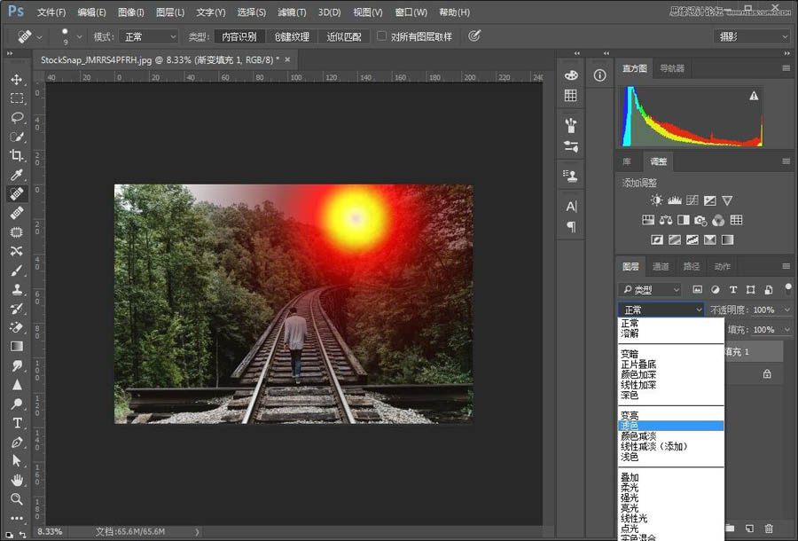Open the collapsed Color panel icon
The image size is (798, 541).
571,74
